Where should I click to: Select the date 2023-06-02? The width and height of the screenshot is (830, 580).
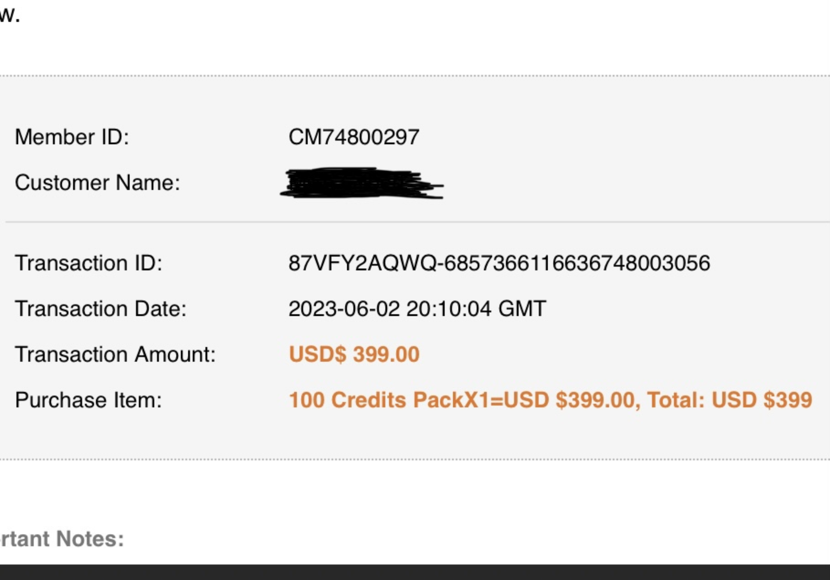344,309
